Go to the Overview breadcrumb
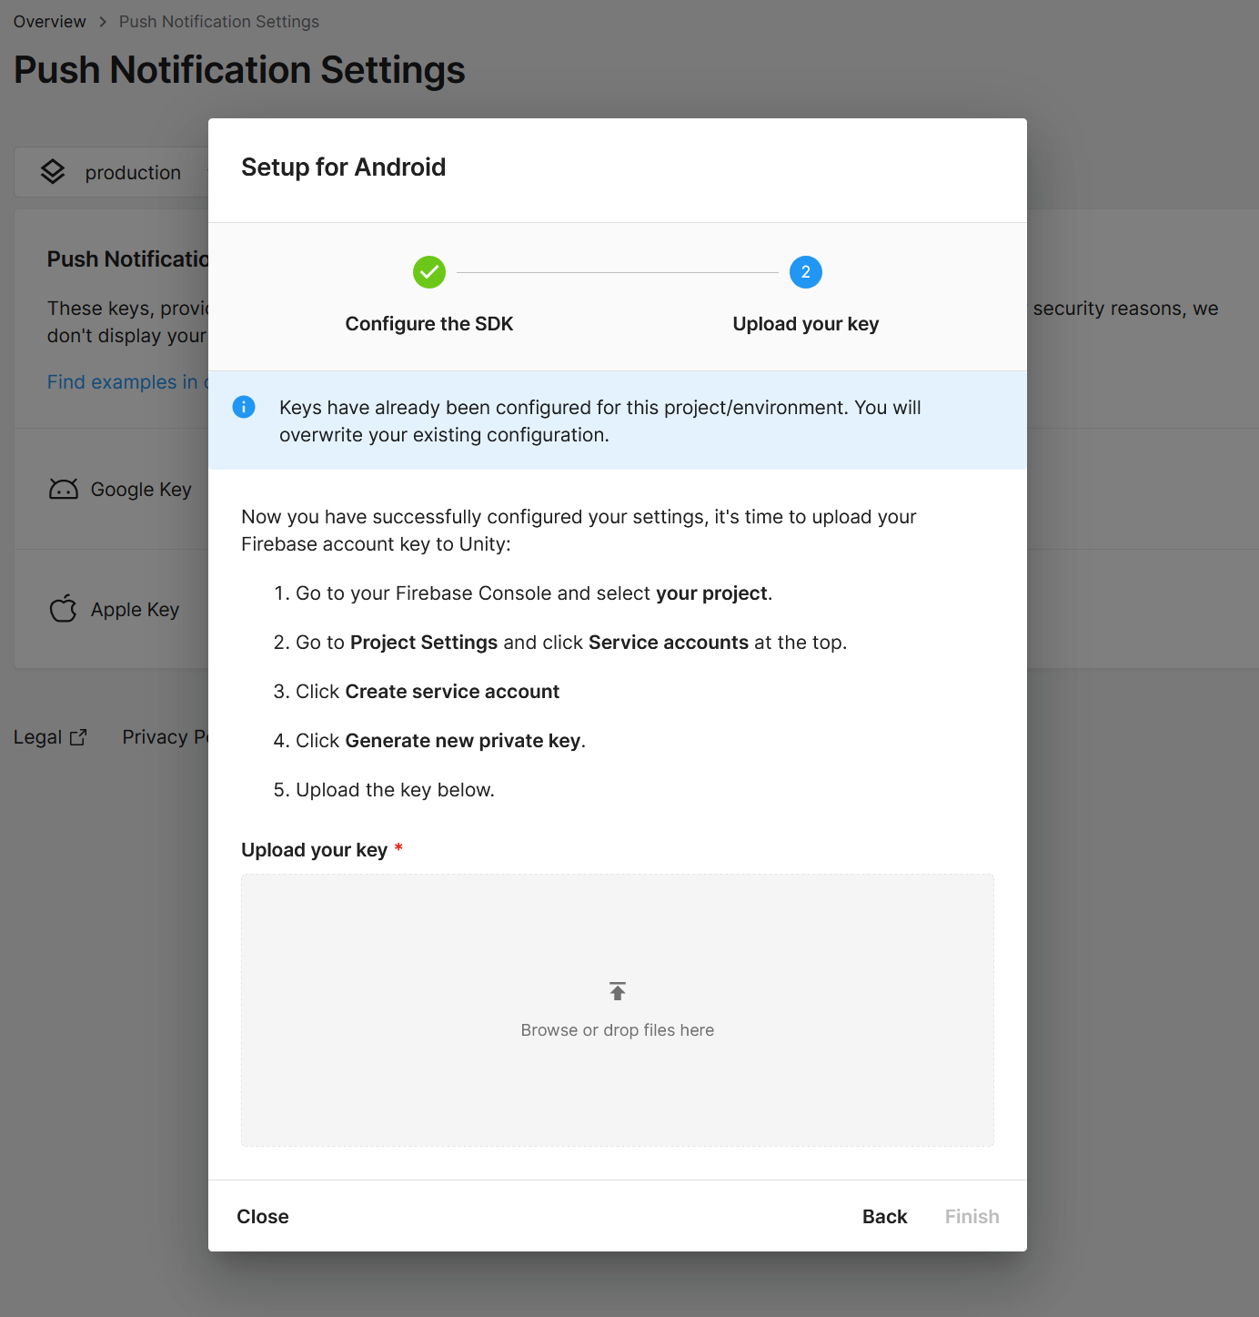This screenshot has width=1259, height=1317. tap(49, 22)
